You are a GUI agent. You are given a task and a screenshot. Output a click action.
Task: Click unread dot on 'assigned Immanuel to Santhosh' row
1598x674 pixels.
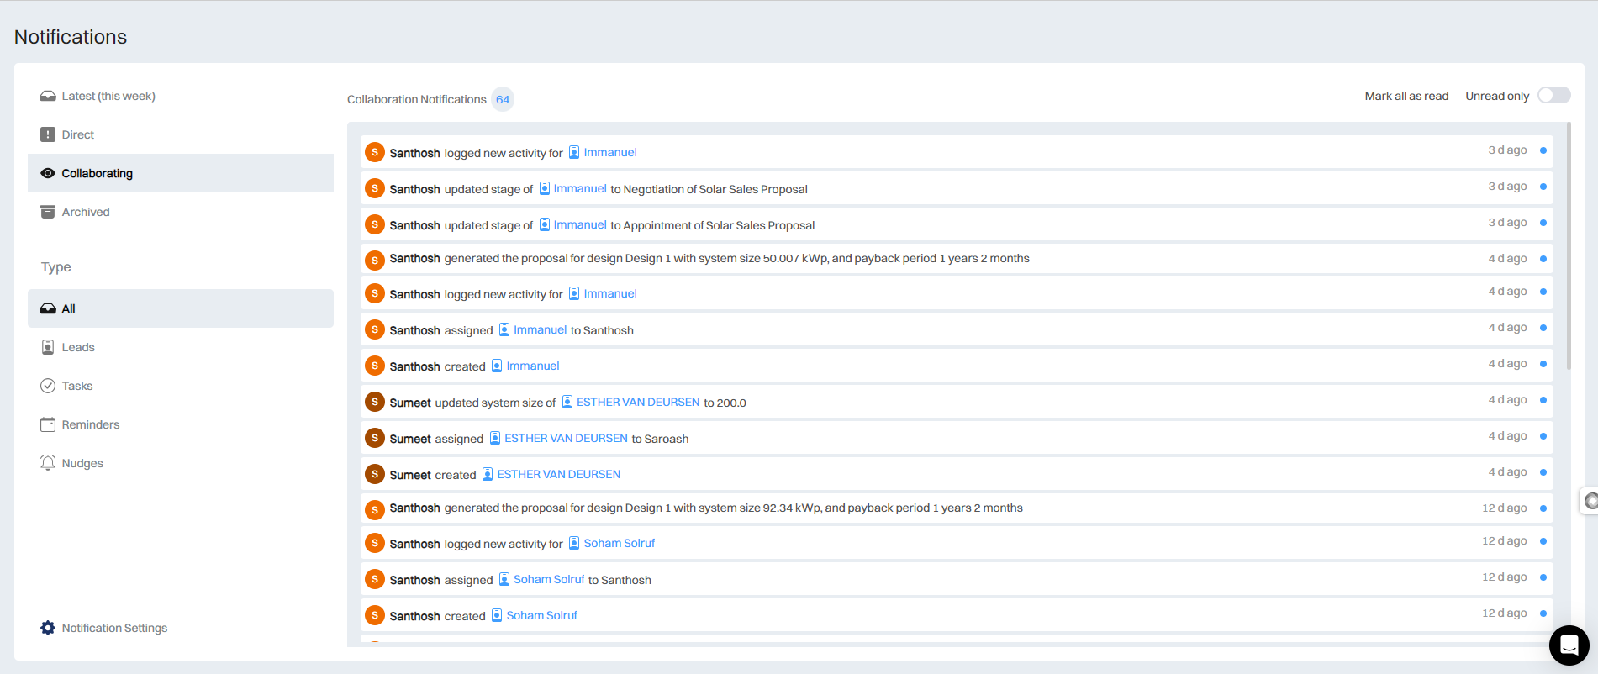(x=1543, y=328)
